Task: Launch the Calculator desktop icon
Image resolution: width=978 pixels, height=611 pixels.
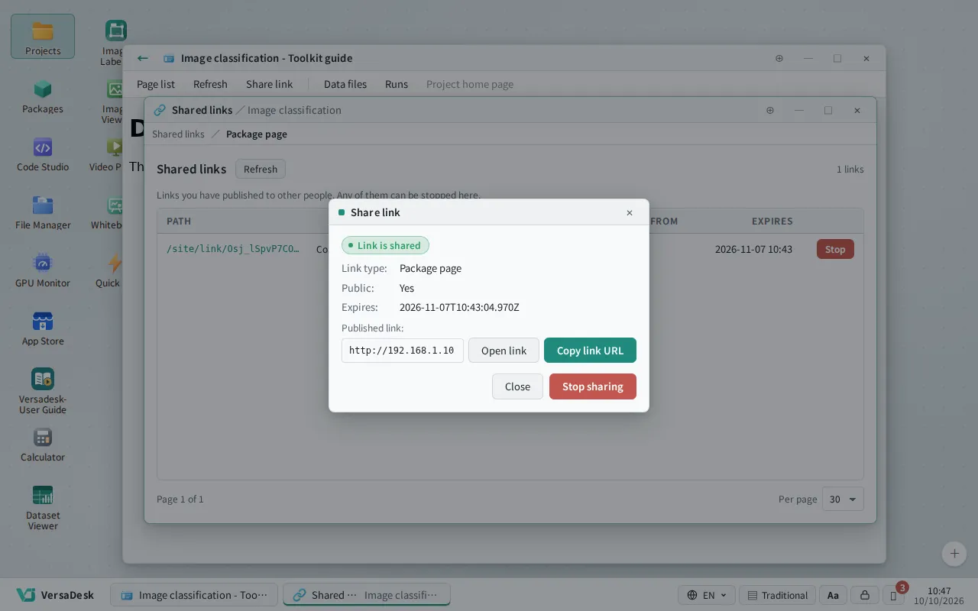Action: [43, 443]
